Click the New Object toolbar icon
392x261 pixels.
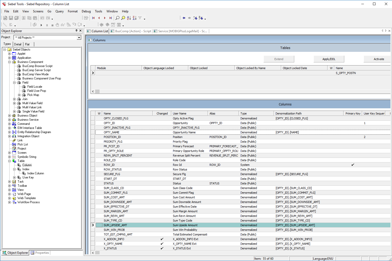click(5, 18)
